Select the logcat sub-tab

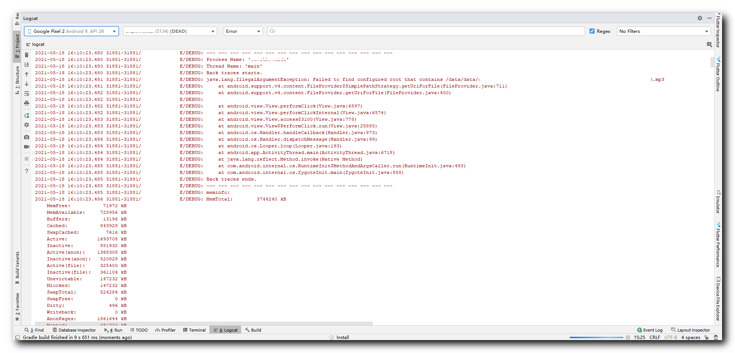[x=35, y=44]
